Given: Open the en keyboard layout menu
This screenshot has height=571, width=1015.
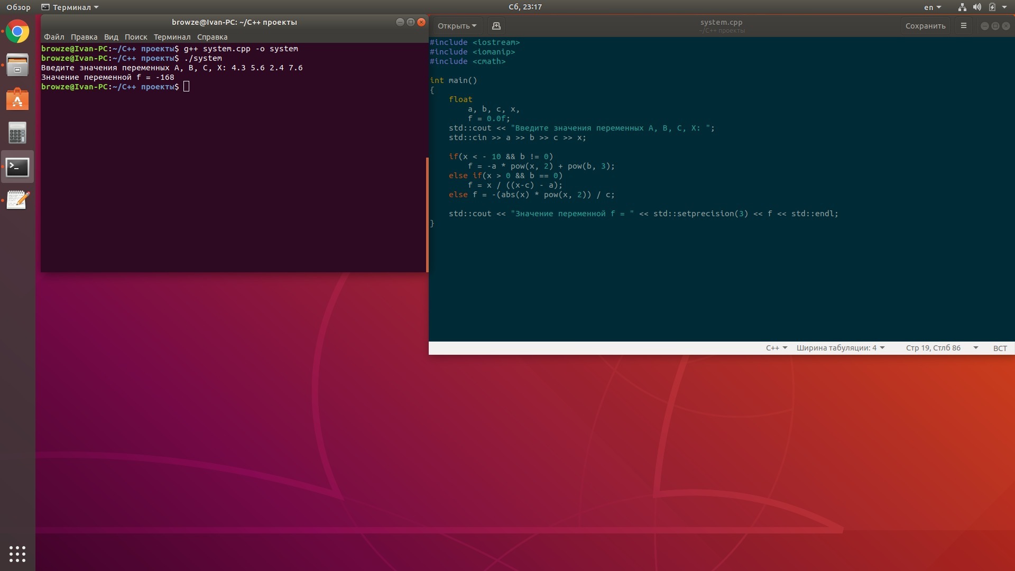Looking at the screenshot, I should pos(932,7).
